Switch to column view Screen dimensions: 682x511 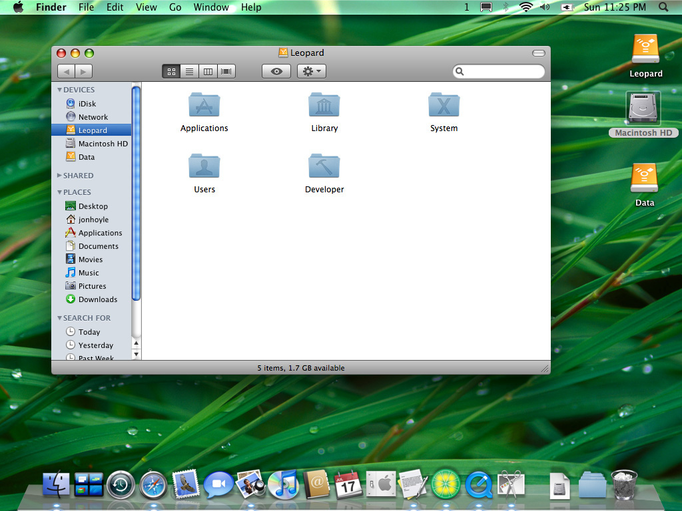click(x=208, y=71)
